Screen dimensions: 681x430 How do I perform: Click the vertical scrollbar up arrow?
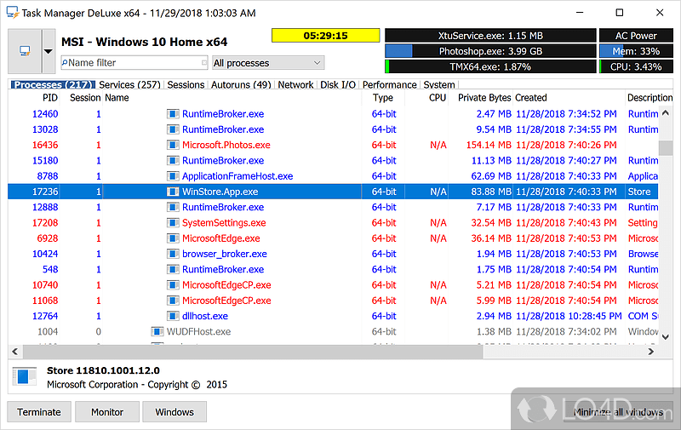666,113
